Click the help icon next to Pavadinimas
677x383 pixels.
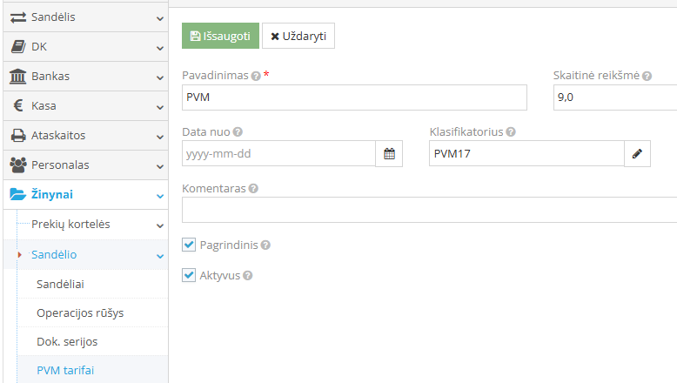(256, 76)
